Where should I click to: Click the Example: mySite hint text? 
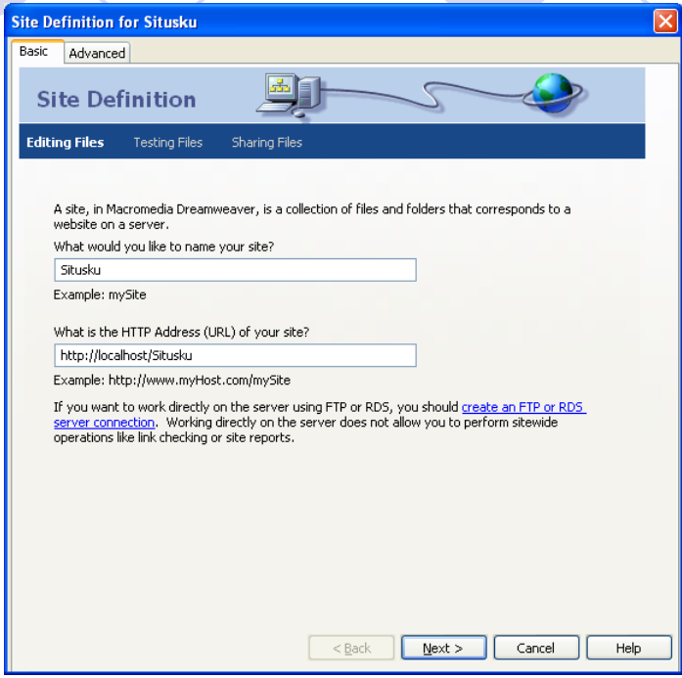coord(100,294)
